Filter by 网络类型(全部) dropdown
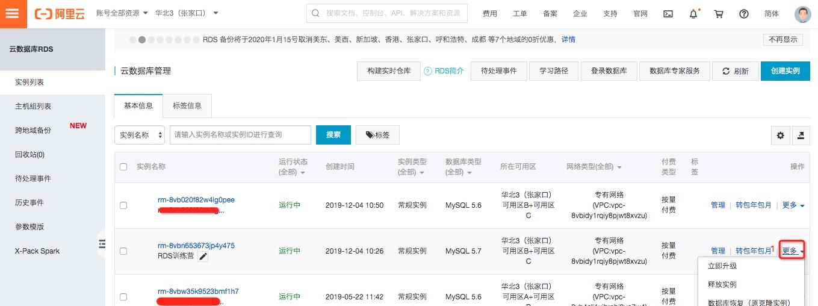 click(x=594, y=167)
